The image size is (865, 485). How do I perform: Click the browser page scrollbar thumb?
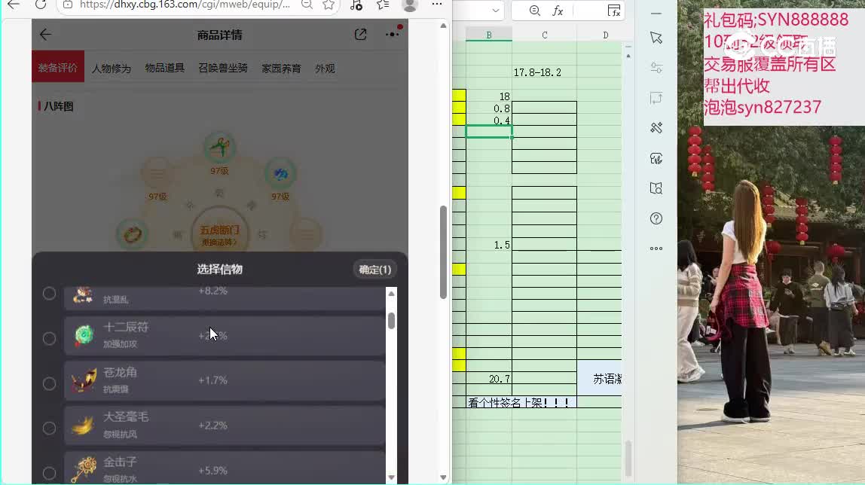click(443, 252)
